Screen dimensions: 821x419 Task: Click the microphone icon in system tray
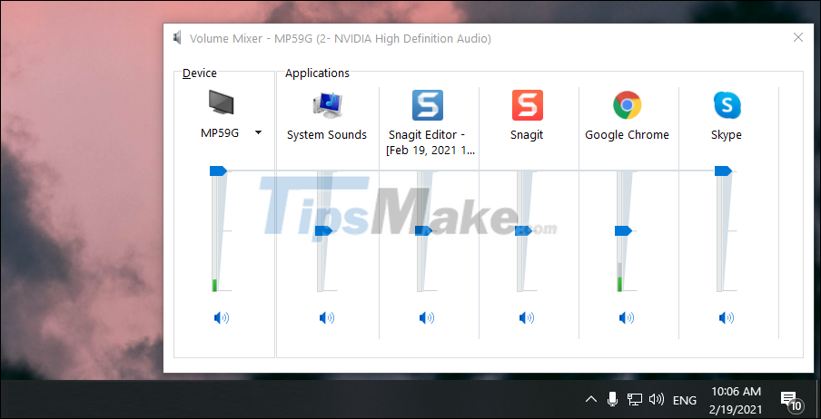click(612, 399)
